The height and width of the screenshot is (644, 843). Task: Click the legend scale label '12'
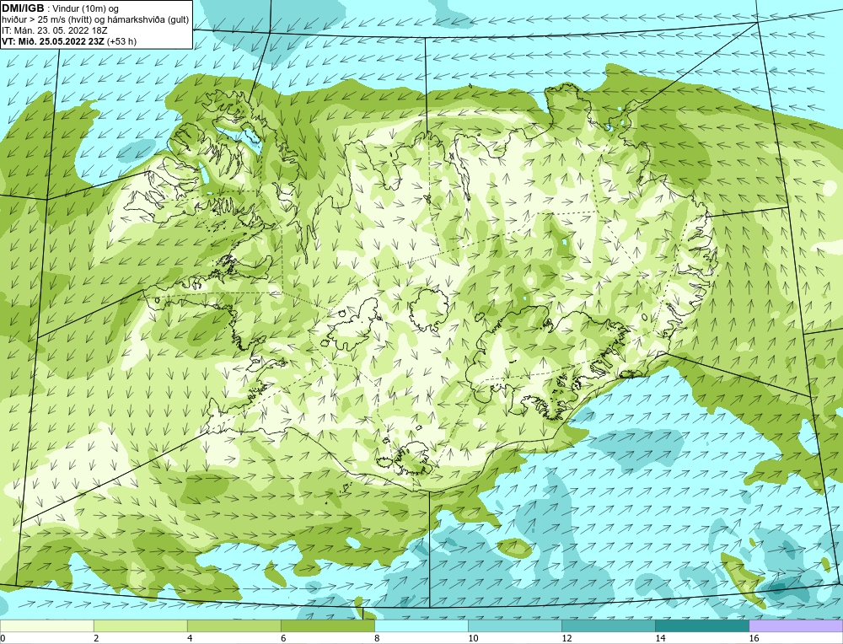pyautogui.click(x=566, y=638)
